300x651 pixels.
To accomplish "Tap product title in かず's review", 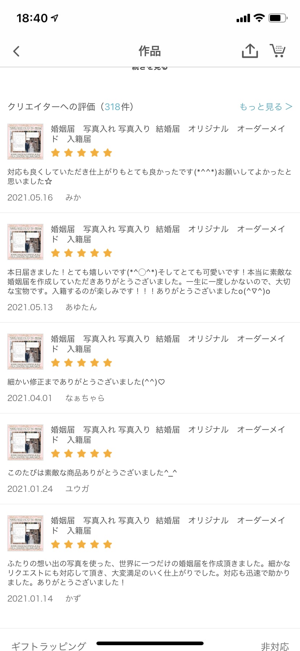I will [168, 525].
